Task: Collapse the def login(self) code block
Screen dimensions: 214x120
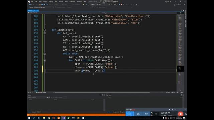Action: [x=44, y=30]
